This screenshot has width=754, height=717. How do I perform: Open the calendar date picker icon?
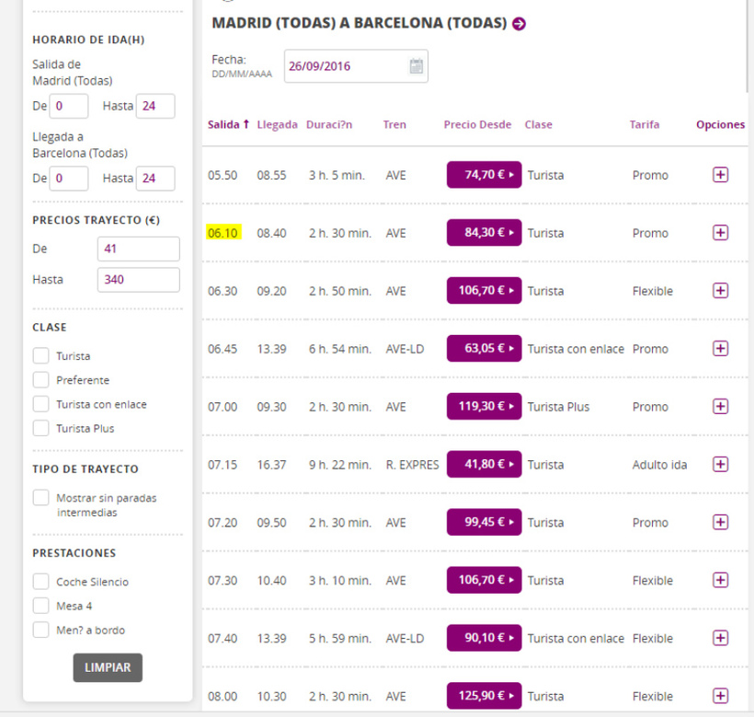[417, 65]
